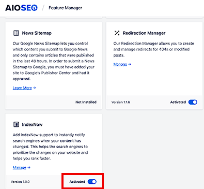Click the IndexNow heading

[32, 124]
